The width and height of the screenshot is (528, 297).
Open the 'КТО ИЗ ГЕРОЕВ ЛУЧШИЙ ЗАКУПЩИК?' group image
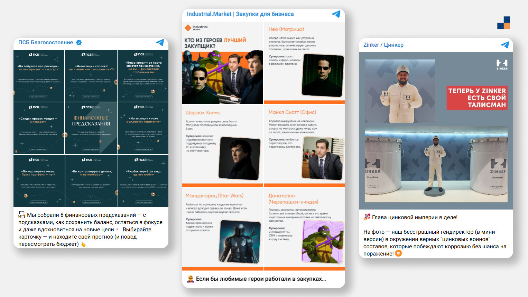tap(223, 63)
